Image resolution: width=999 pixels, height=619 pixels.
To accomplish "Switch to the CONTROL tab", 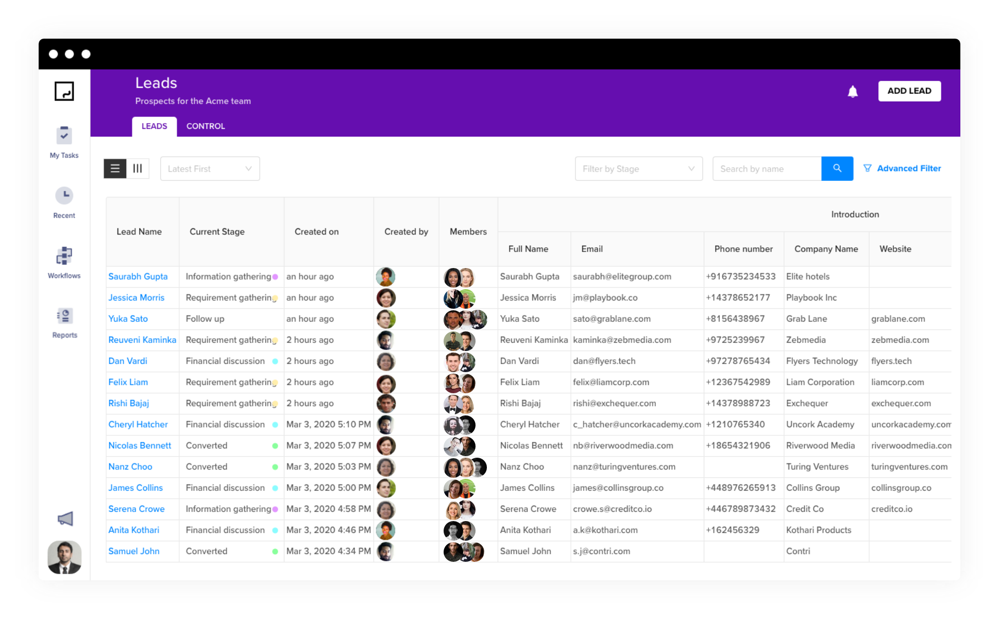I will (x=206, y=126).
